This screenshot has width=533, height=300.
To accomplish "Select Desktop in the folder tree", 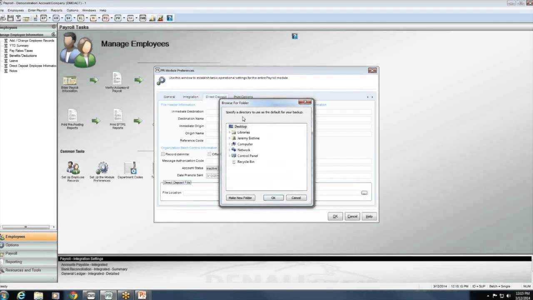I will click(240, 126).
